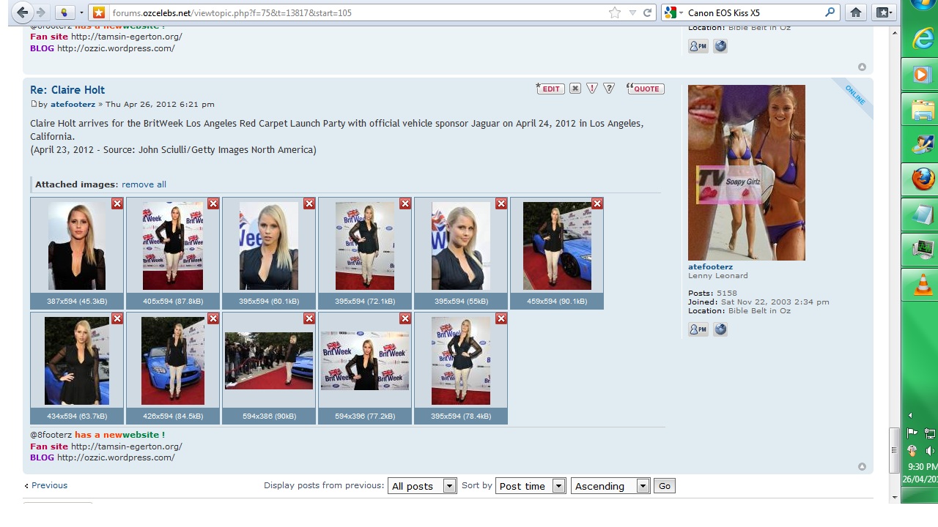The image size is (938, 527).
Task: Bookmark this page with star icon
Action: 615,12
